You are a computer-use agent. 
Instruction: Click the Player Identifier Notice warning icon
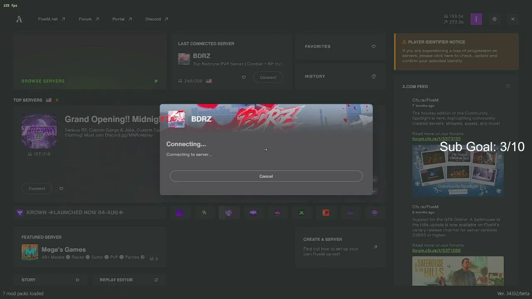pyautogui.click(x=404, y=42)
